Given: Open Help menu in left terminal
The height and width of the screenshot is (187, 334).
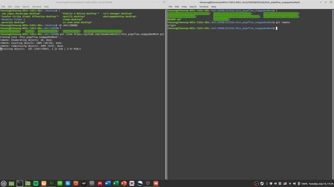Looking at the screenshot, I should tap(46, 7).
